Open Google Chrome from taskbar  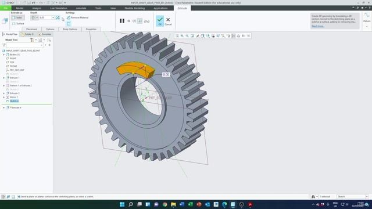165,204
